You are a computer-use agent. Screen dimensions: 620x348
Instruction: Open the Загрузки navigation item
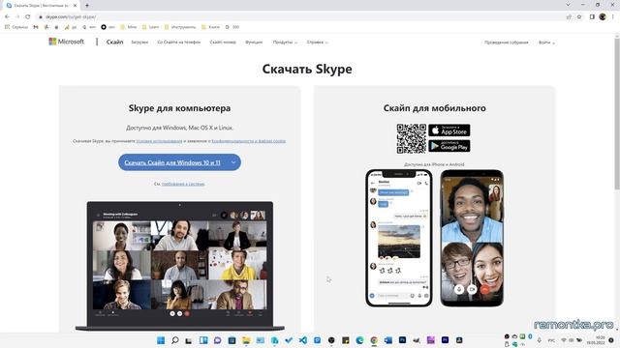pos(139,42)
